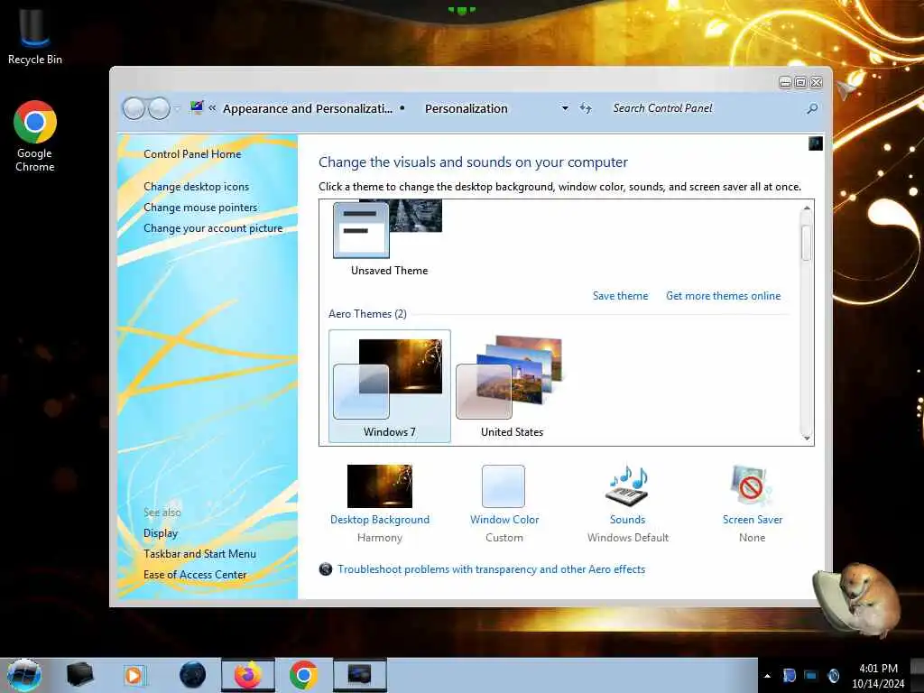Click the refresh button beside address bar
924x693 pixels.
click(585, 108)
